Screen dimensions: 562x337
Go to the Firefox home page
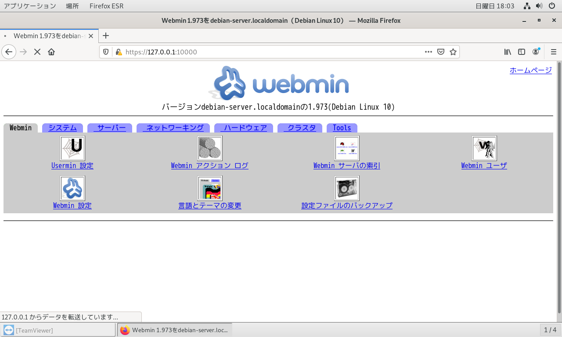[51, 52]
